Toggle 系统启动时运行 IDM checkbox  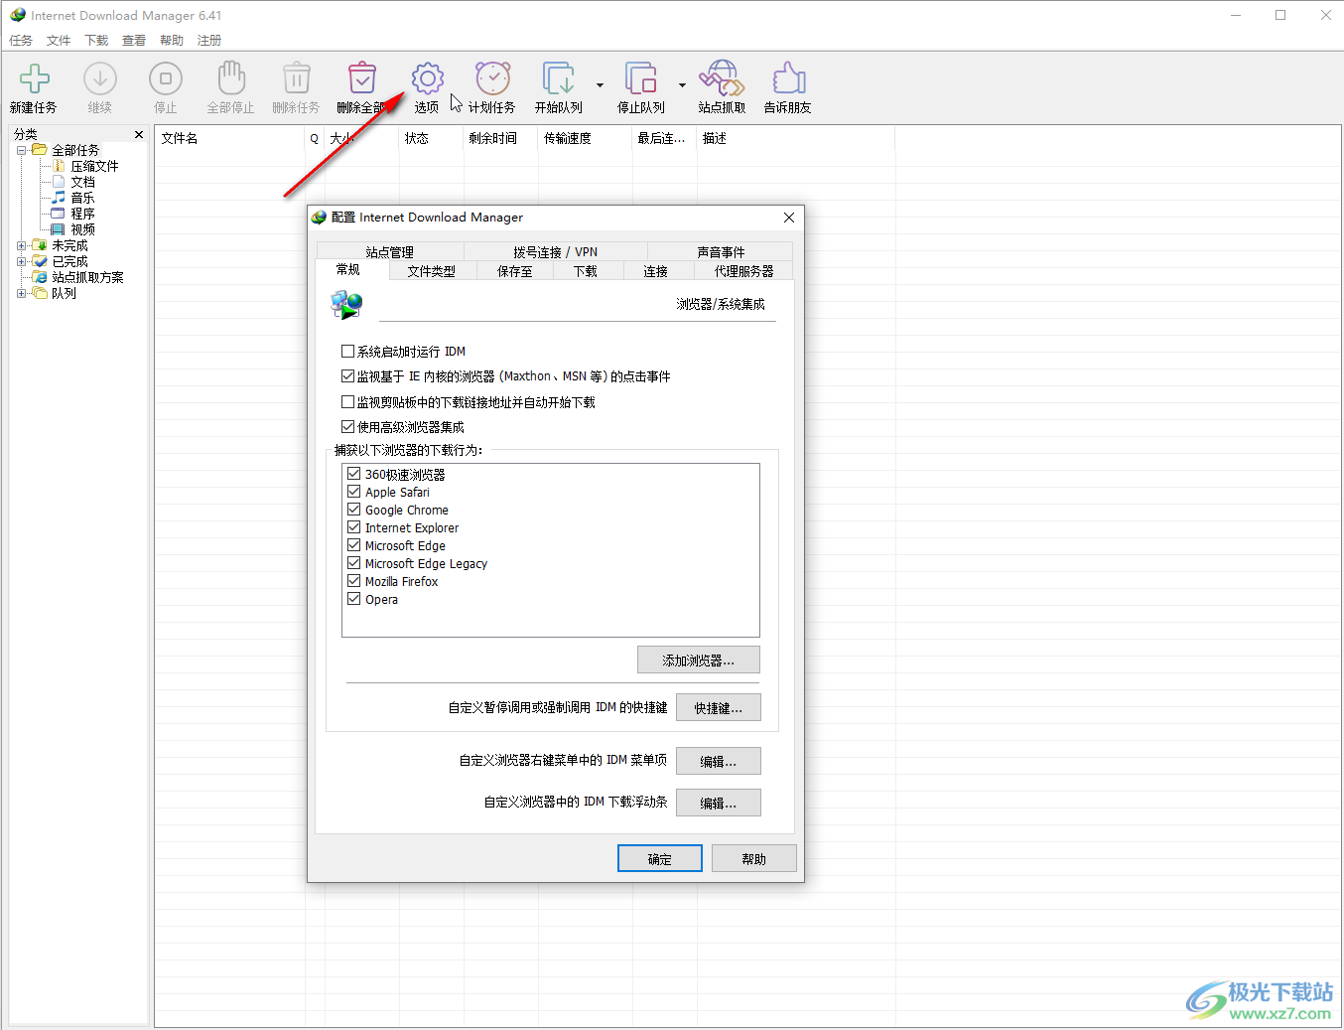pyautogui.click(x=347, y=351)
